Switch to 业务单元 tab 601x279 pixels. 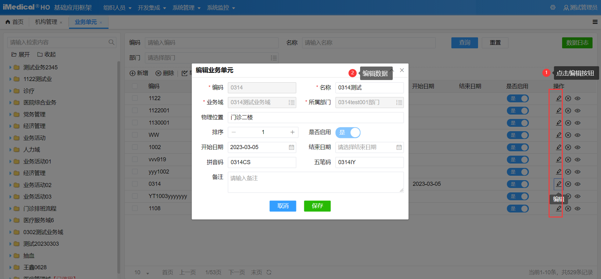[86, 22]
